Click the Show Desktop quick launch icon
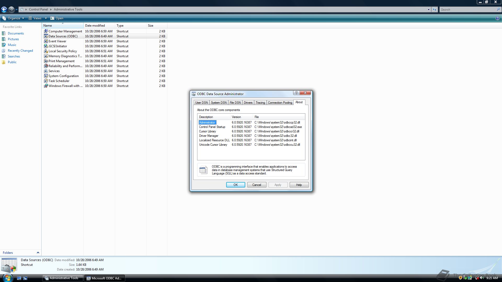Viewport: 502px width, 282px height. pyautogui.click(x=19, y=278)
